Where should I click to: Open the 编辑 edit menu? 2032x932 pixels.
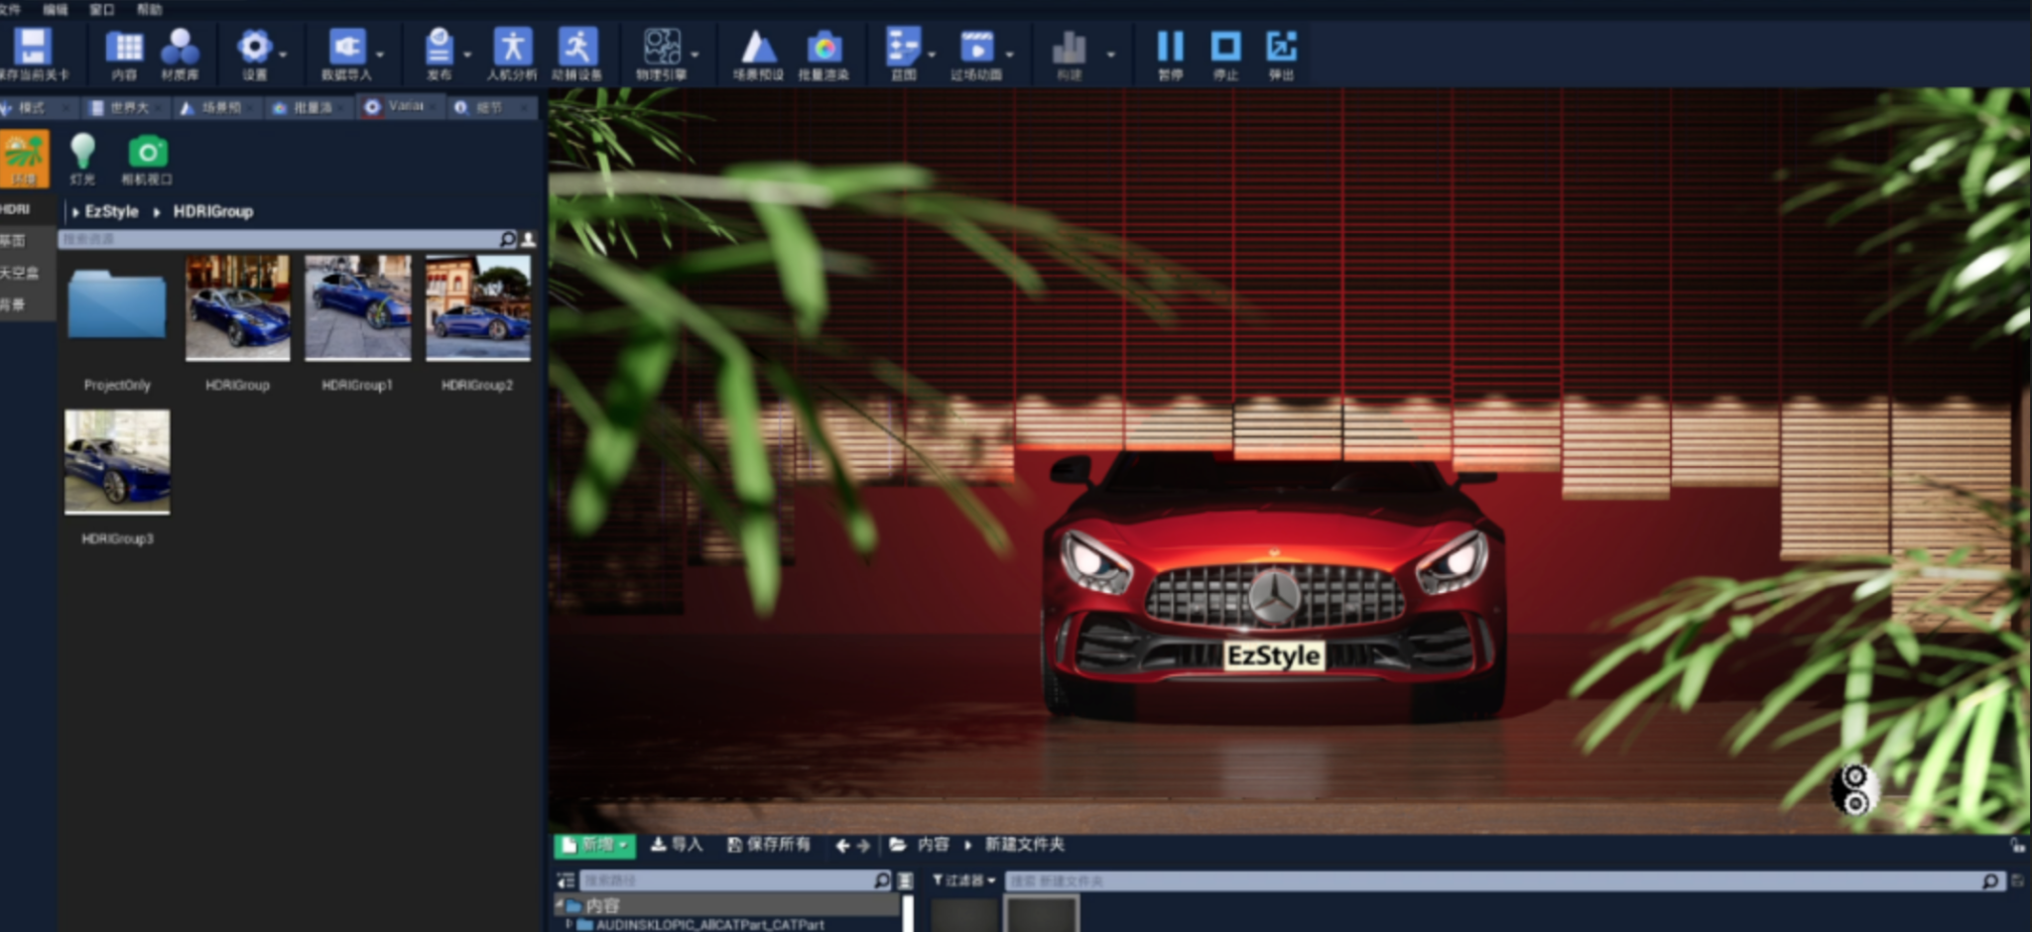[x=56, y=9]
